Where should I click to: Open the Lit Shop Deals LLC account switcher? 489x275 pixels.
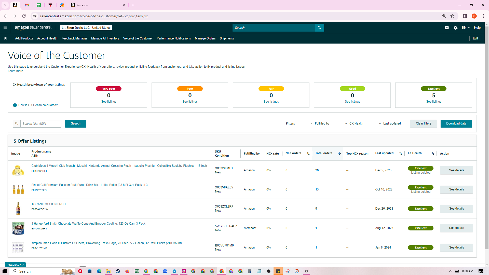click(x=86, y=28)
